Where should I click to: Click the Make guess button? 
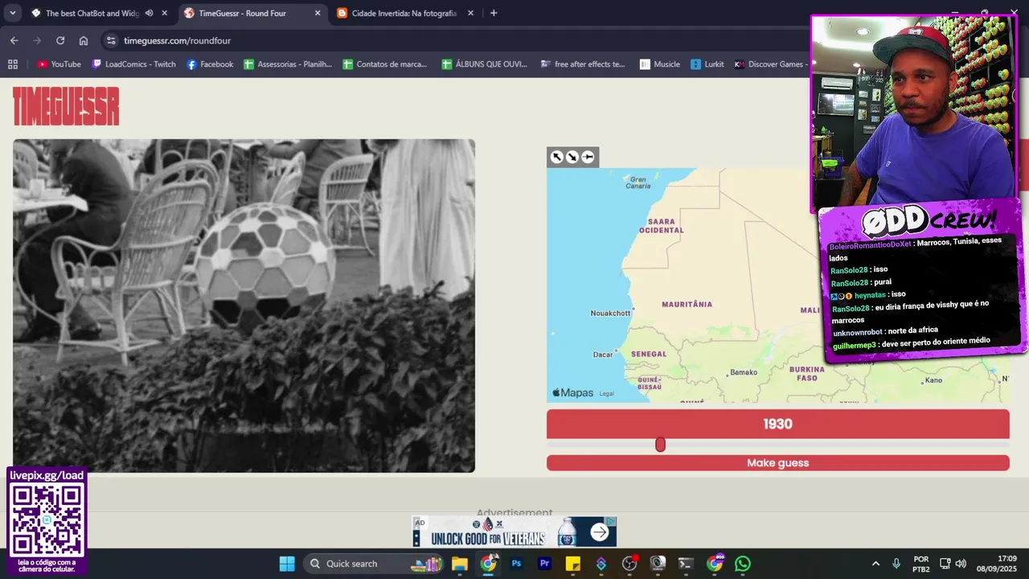click(x=777, y=463)
